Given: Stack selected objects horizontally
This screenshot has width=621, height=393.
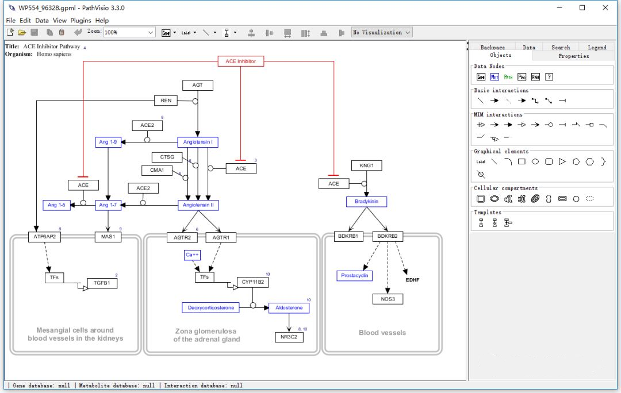Looking at the screenshot, I should pyautogui.click(x=342, y=33).
